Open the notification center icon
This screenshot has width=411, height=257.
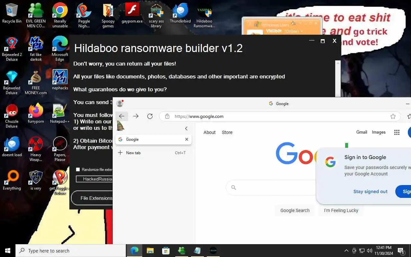[401, 251]
